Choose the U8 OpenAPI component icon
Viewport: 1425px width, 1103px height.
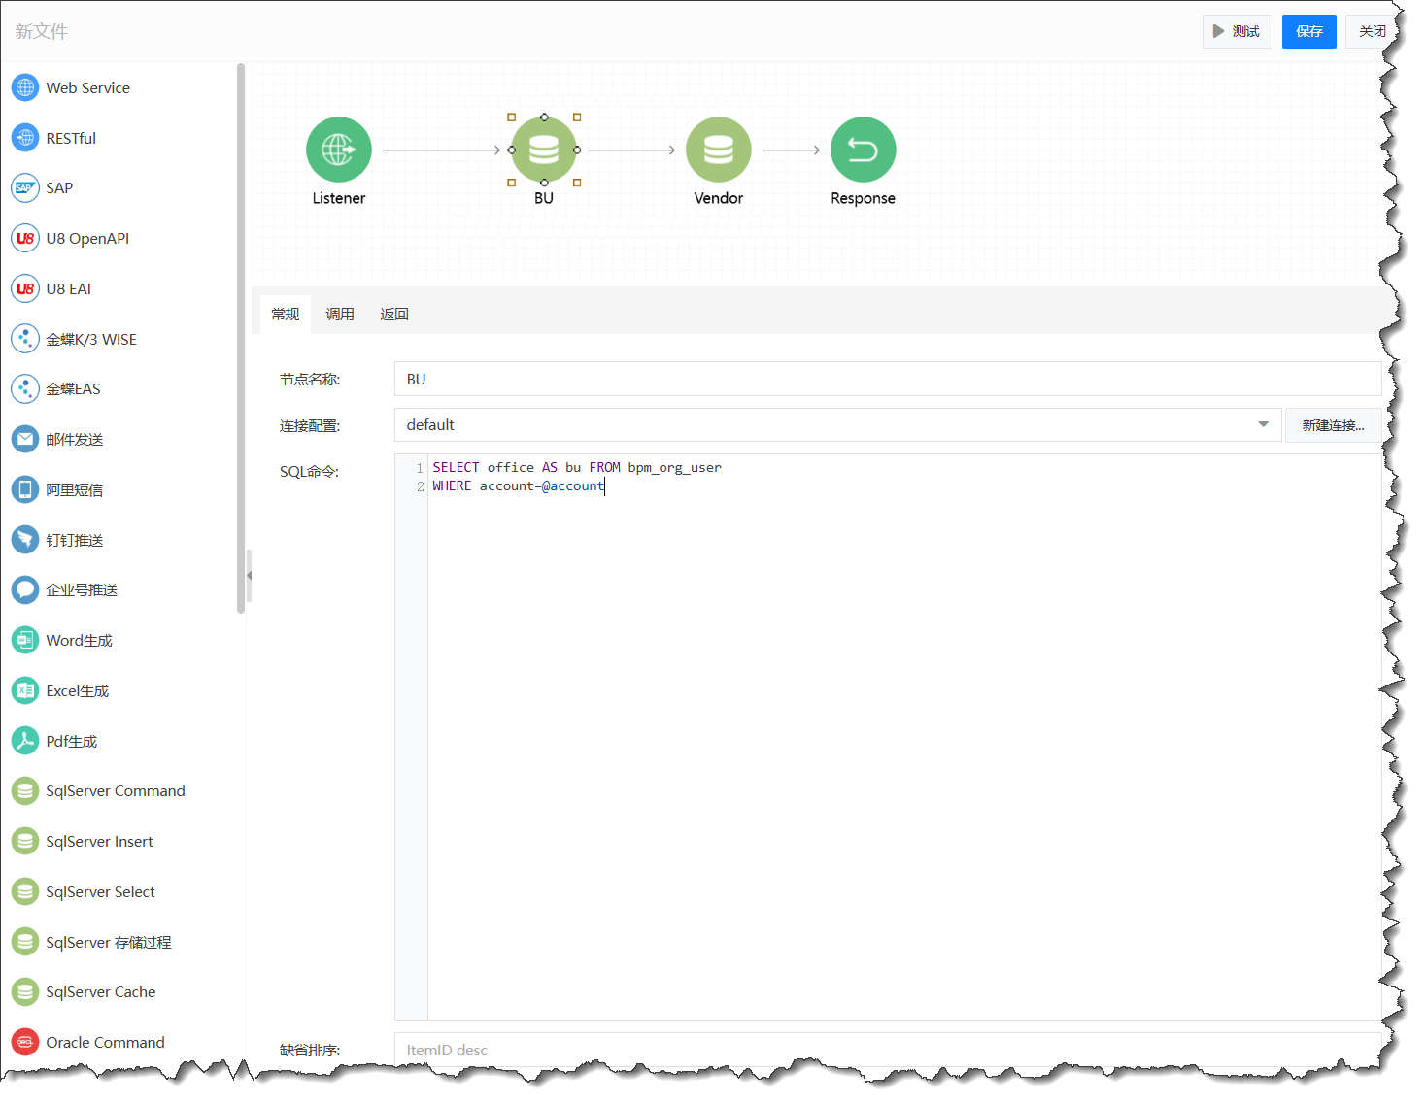pos(25,238)
